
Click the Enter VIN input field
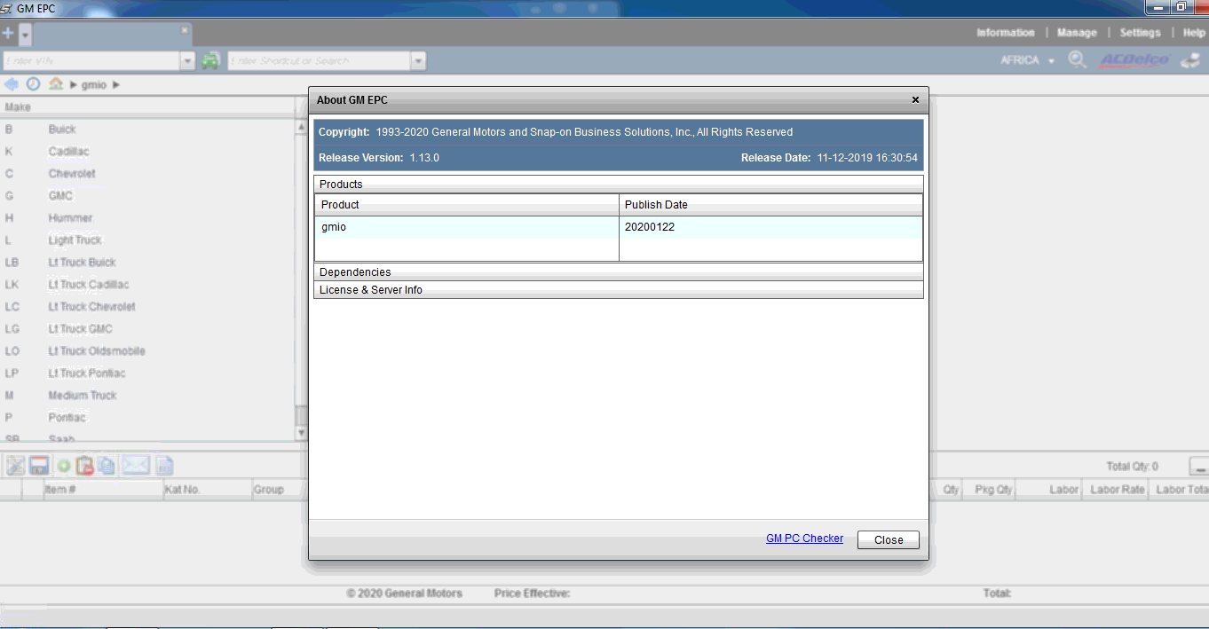(x=91, y=60)
